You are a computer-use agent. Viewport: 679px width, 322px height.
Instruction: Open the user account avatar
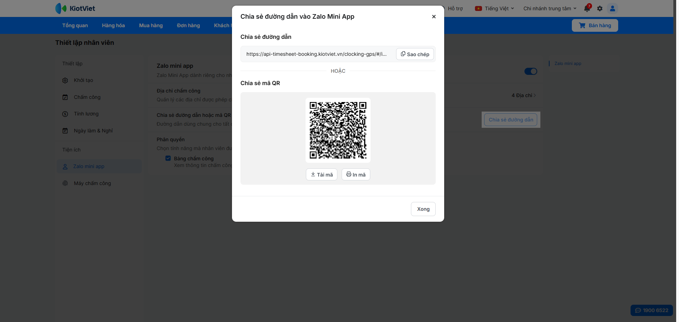pos(613,8)
